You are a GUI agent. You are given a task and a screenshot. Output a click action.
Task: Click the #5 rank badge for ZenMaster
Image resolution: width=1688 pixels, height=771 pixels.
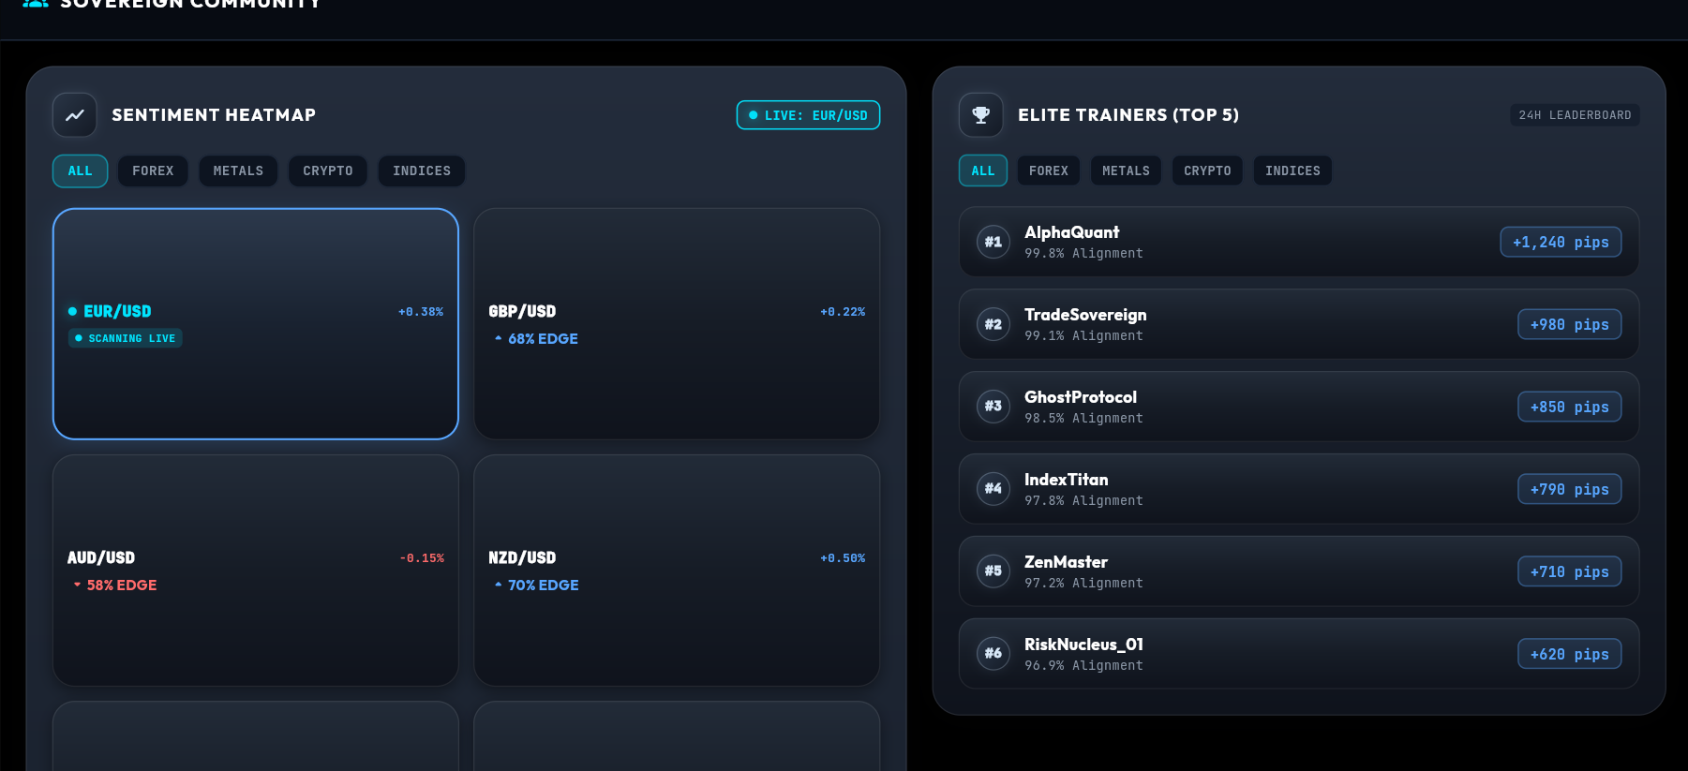click(x=993, y=571)
